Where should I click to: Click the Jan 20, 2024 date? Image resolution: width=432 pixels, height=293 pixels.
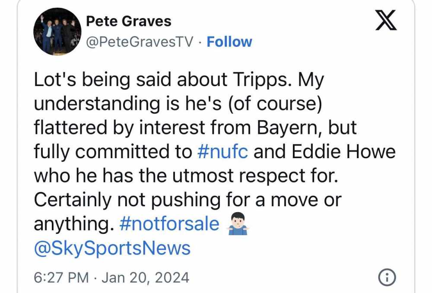click(x=145, y=277)
